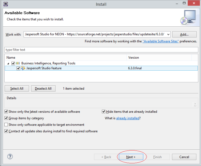Click the Eclipse icon in the title bar
This screenshot has width=201, height=166.
(x=6, y=4)
